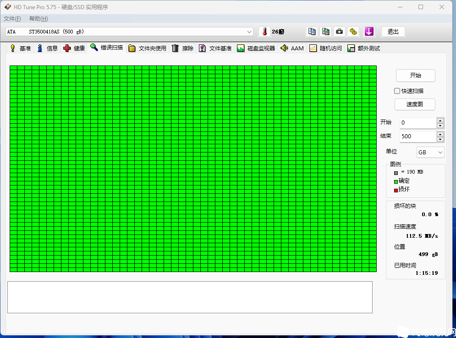The height and width of the screenshot is (338, 456).
Task: Switch to the AAM tab
Action: click(x=292, y=48)
